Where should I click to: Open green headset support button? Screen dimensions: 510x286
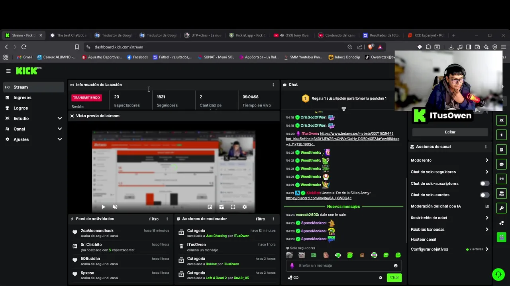coord(498,274)
